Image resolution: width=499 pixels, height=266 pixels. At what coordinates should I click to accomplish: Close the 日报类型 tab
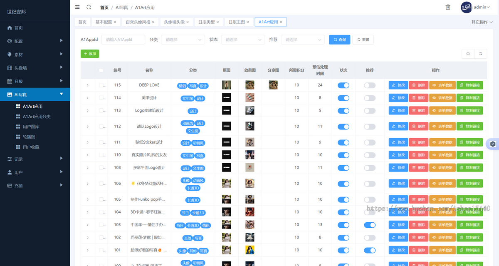pyautogui.click(x=217, y=22)
